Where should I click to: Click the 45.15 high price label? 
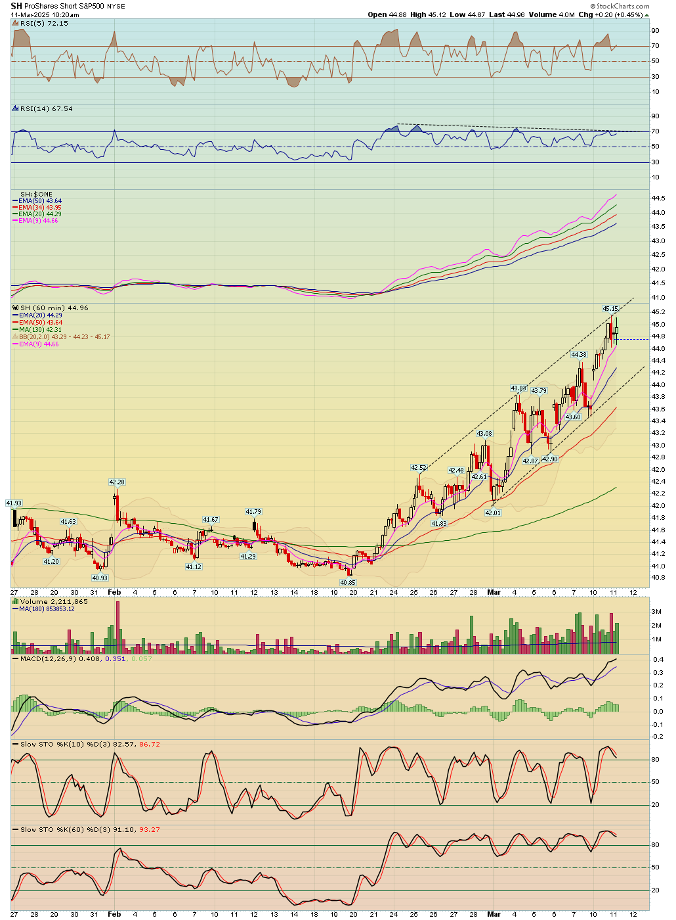(610, 309)
